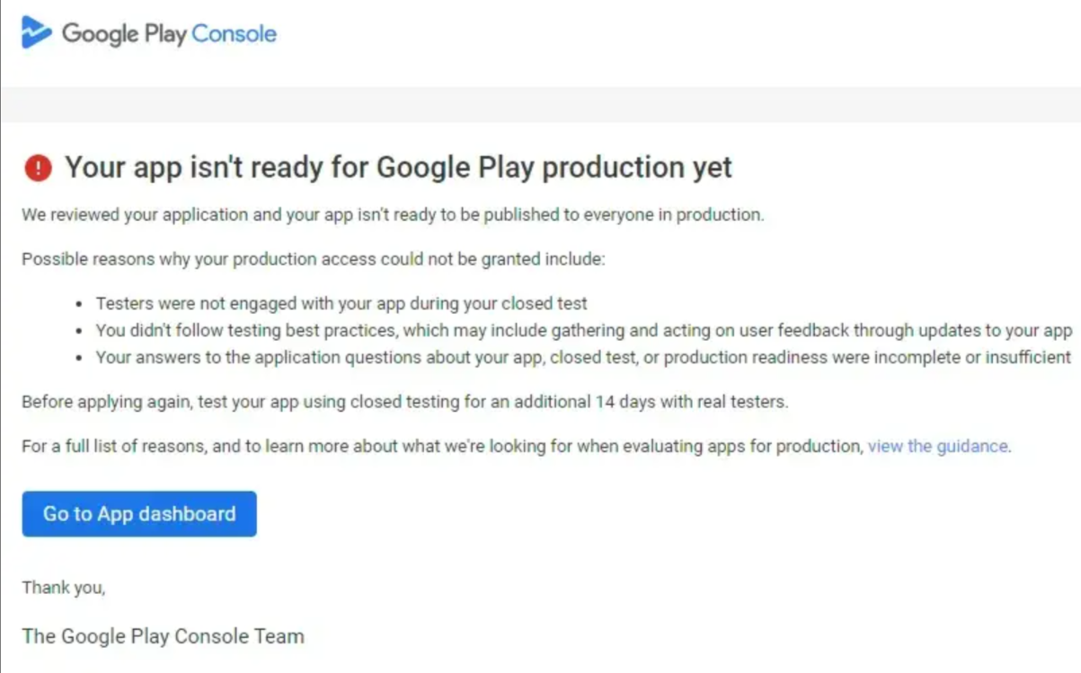Select the application questions answers bullet

pyautogui.click(x=583, y=357)
